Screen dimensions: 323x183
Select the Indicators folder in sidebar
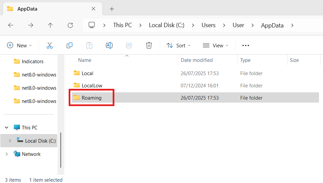tap(32, 62)
